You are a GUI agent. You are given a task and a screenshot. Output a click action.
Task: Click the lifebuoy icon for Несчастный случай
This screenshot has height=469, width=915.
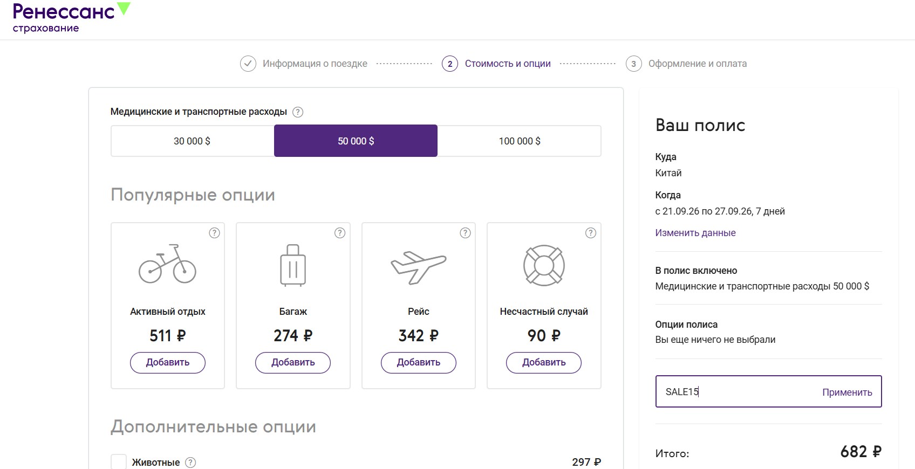544,265
